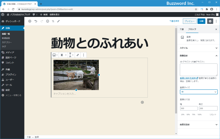Set image scale to 75%
Screen dimensions: 220x139
(x=194, y=115)
